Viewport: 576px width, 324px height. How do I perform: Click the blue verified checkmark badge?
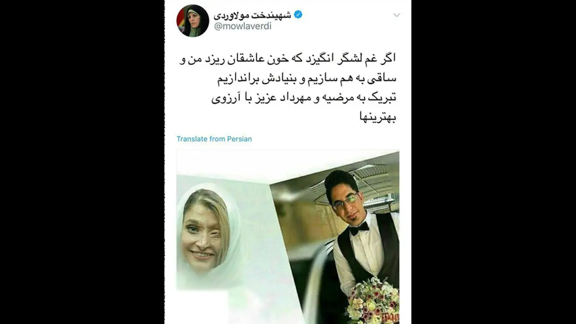point(298,14)
